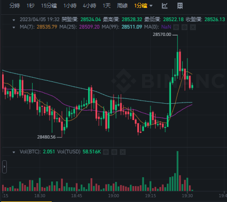Switch to the 15分鐘 timeframe
Viewport: 227px width, 202px height.
click(x=49, y=6)
